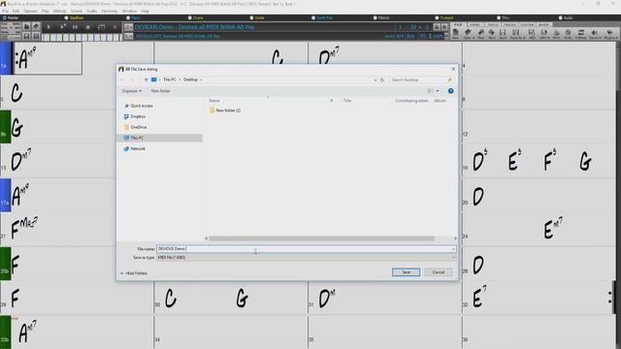Click the New song icon in toolbar
This screenshot has width=621, height=349.
click(456, 33)
